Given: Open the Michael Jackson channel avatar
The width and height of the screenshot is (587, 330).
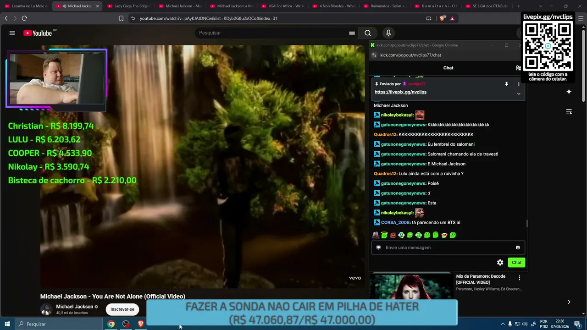Looking at the screenshot, I should point(46,309).
